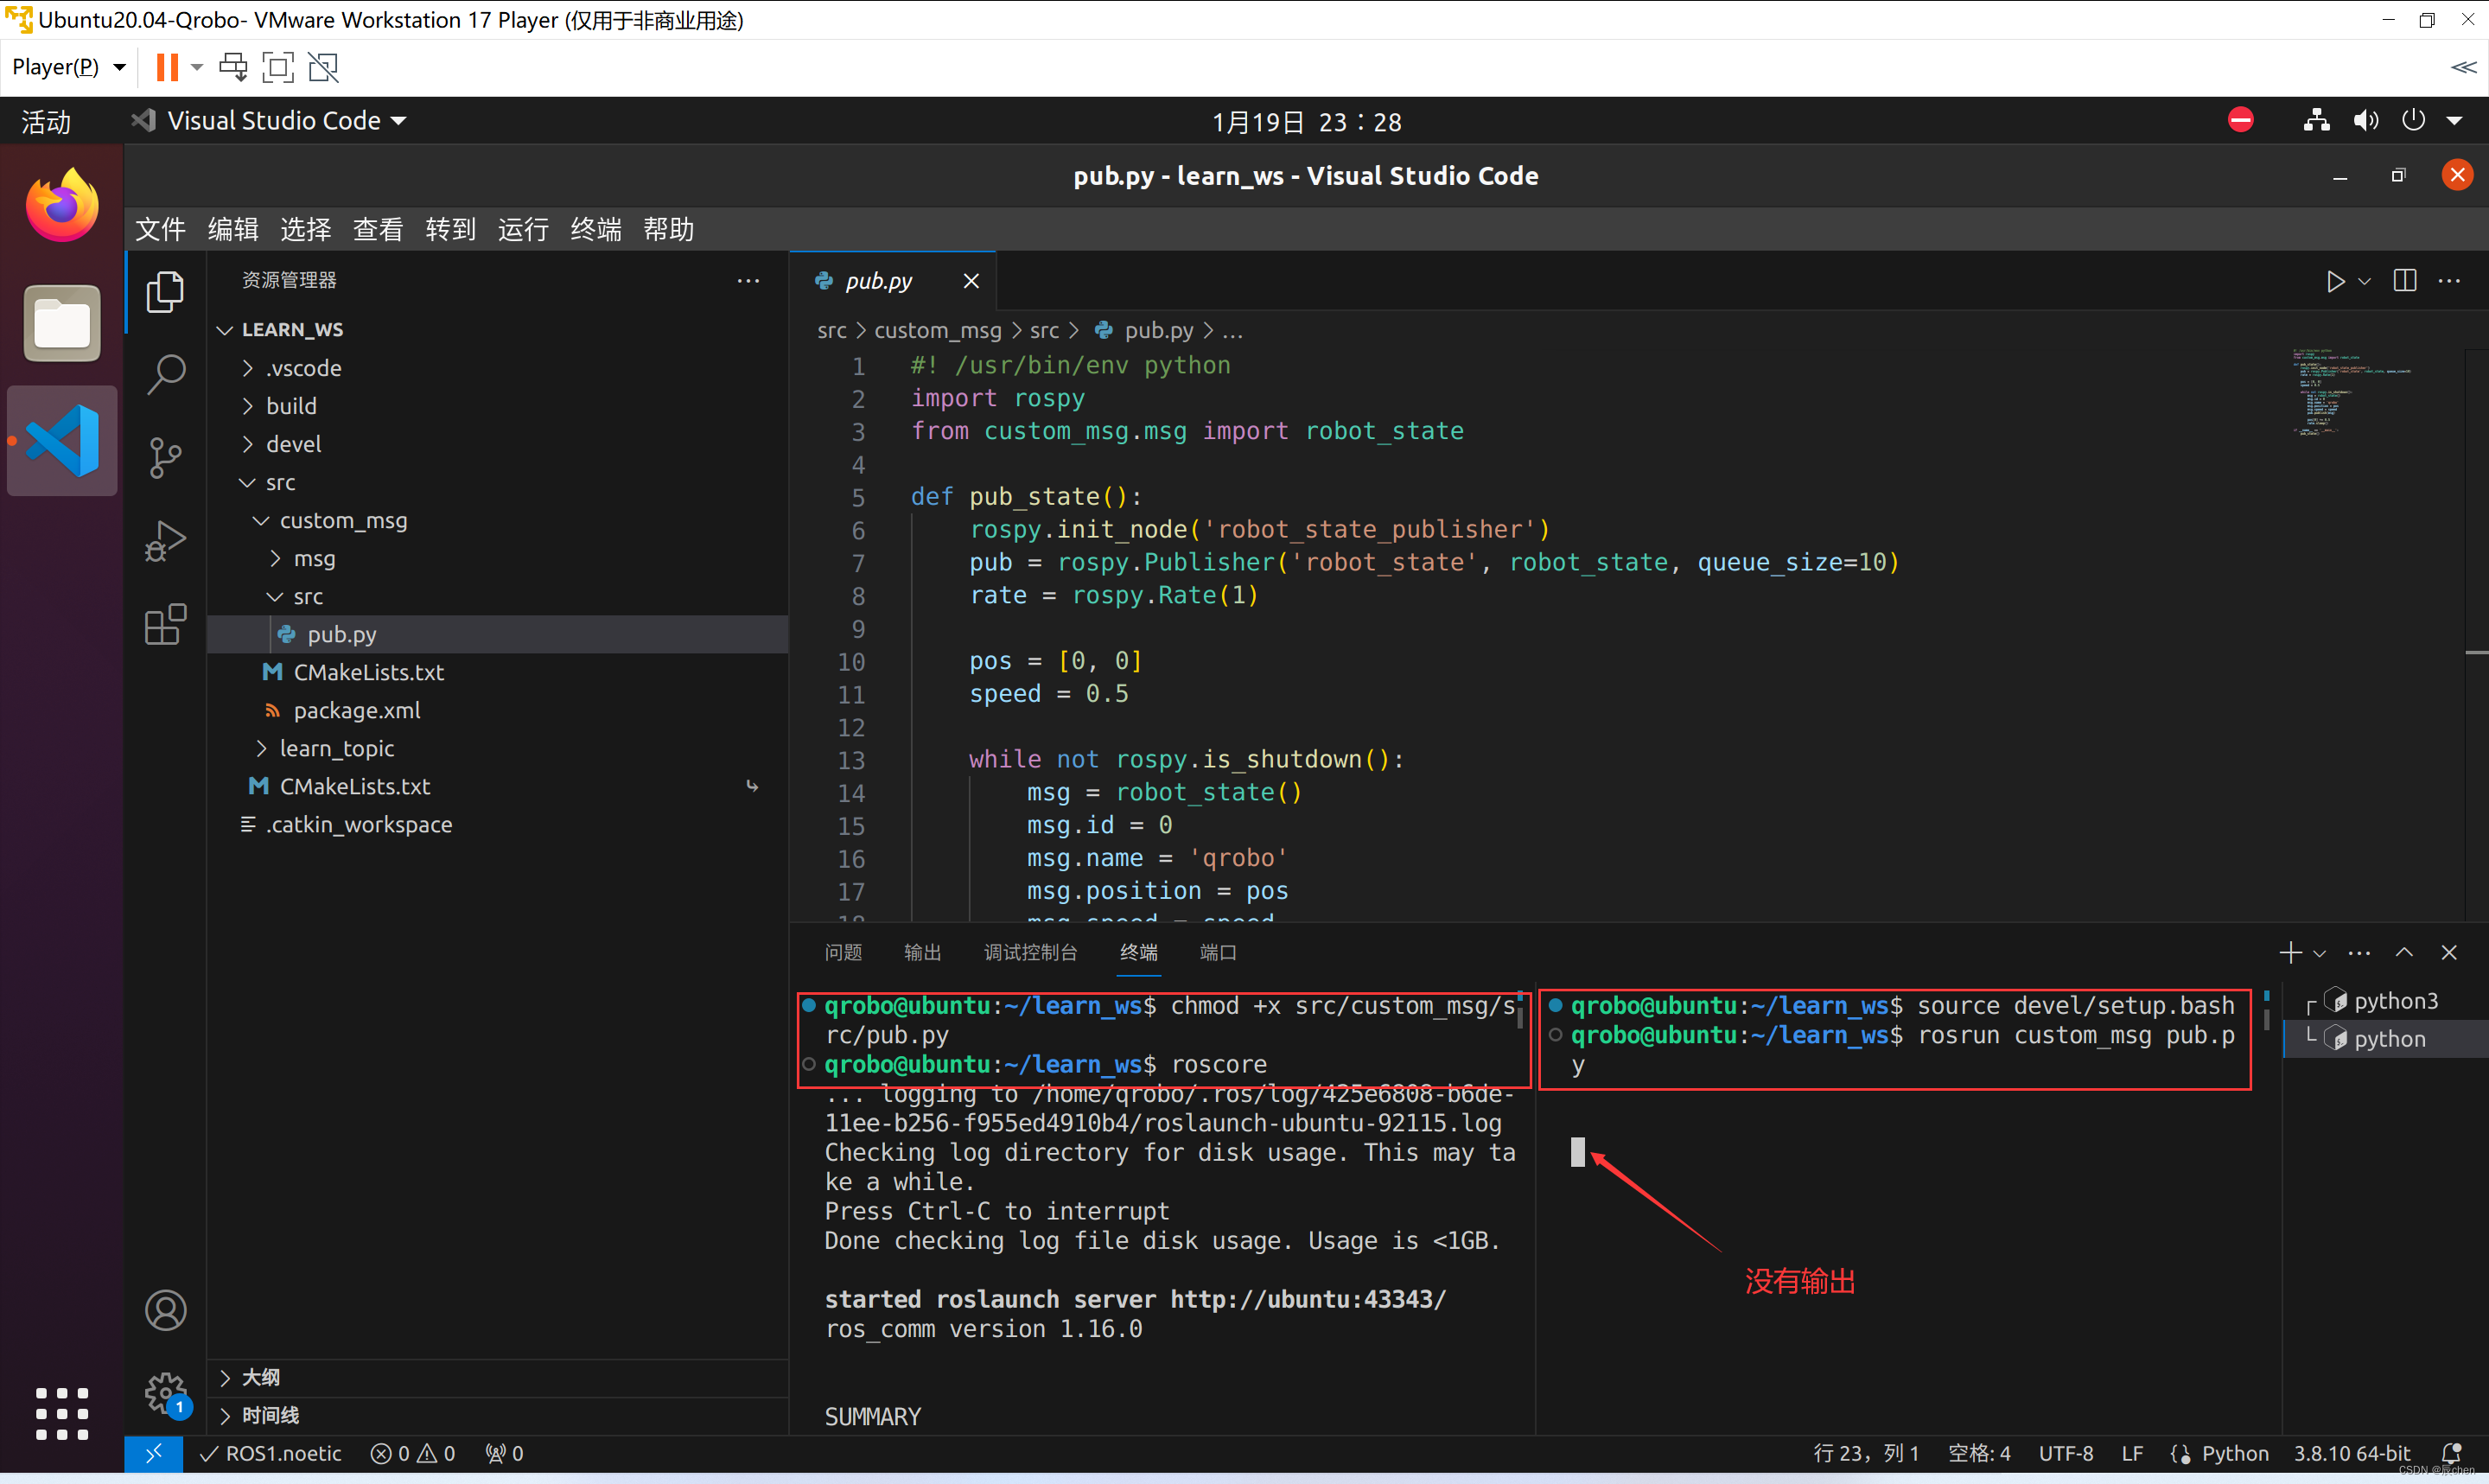This screenshot has width=2489, height=1484.
Task: Expand the build folder
Action: (x=497, y=406)
